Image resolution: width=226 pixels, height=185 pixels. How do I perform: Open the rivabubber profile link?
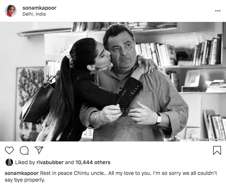pyautogui.click(x=50, y=162)
